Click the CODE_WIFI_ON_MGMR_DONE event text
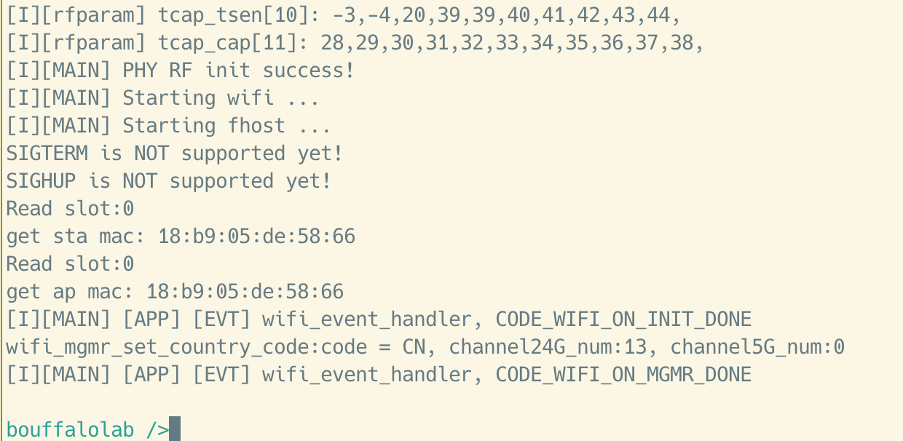Viewport: 903px width, 441px height. (x=623, y=375)
